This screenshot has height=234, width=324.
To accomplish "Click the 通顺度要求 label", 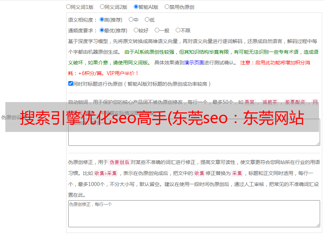I will [83, 31].
